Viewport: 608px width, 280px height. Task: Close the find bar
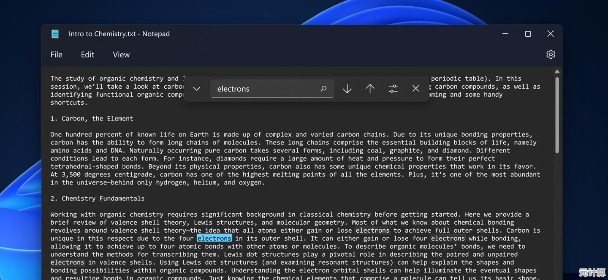pos(415,89)
